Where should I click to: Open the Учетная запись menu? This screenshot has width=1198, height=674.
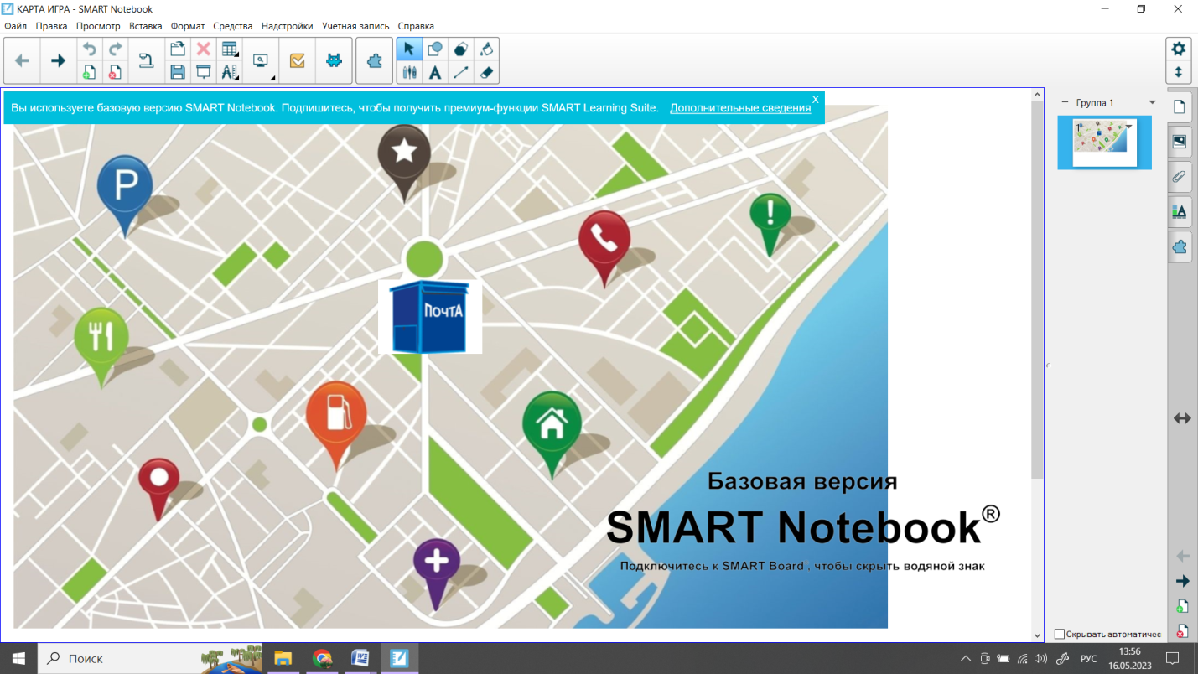355,26
